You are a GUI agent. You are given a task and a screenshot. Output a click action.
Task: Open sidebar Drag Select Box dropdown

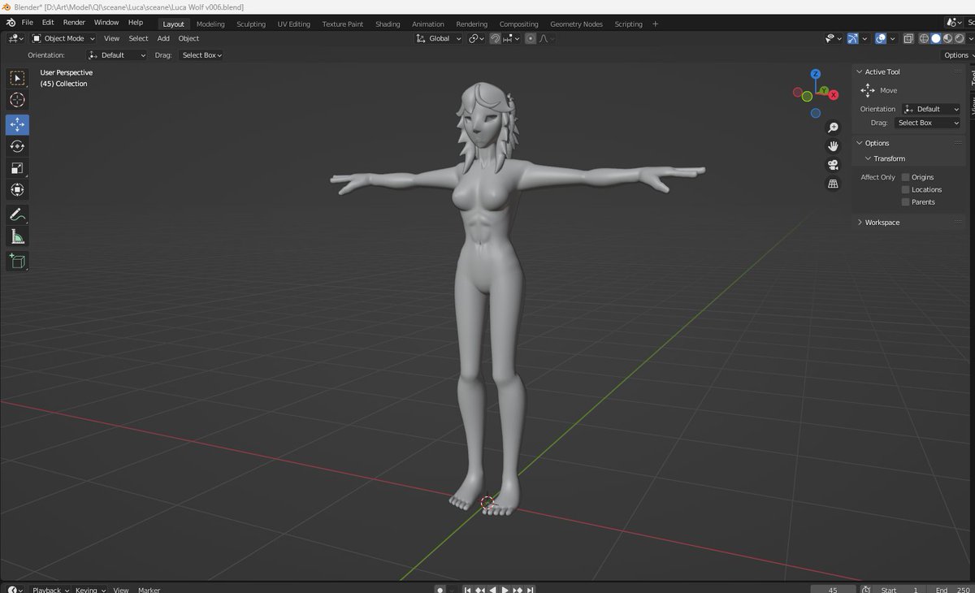[x=927, y=123]
